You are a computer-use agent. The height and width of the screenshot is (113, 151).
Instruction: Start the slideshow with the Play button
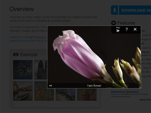[118, 30]
